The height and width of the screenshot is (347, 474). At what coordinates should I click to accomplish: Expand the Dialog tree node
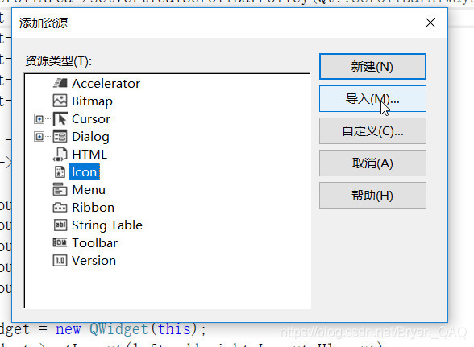coord(39,137)
